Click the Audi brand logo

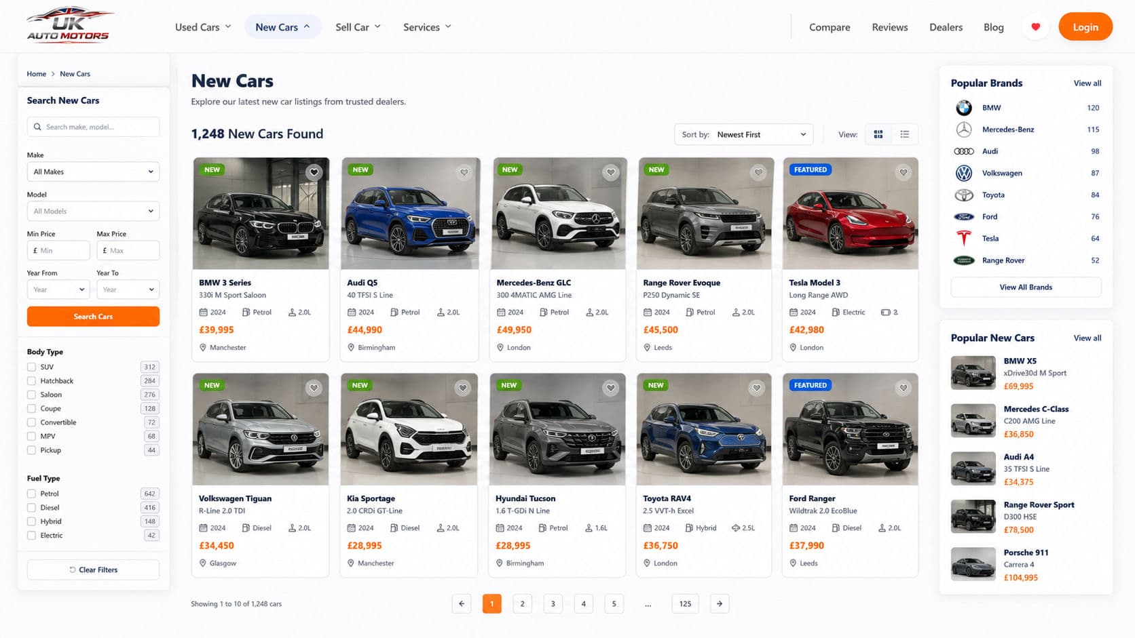tap(964, 151)
